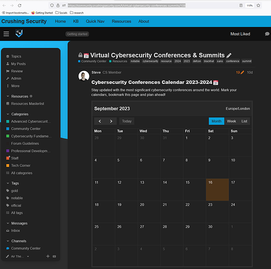Open KB in top navigation
This screenshot has width=271, height=269.
(76, 22)
